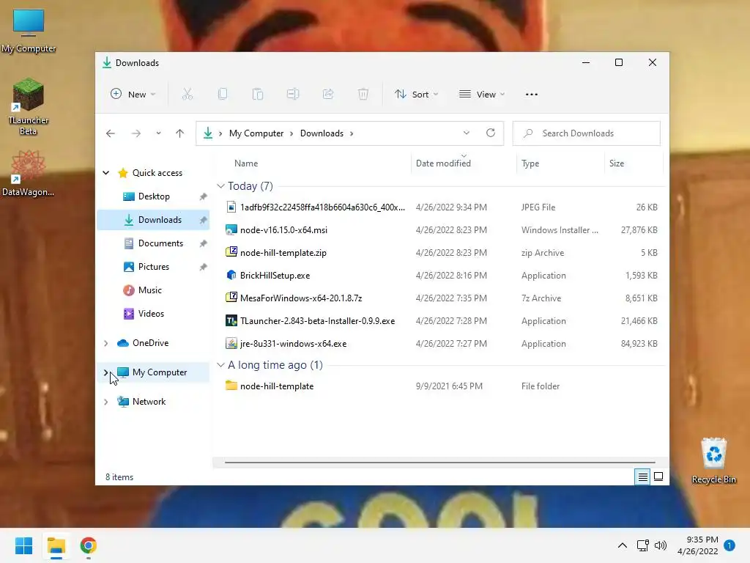
Task: Open TLauncher Beta desktop shortcut
Action: pos(29,106)
